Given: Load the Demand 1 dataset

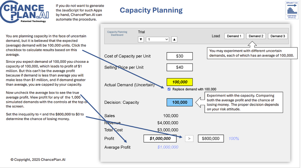Looking at the screenshot, I should point(234,36).
